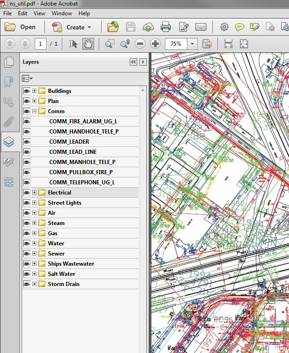Zoom out with minus button
The image size is (289, 353).
click(140, 44)
